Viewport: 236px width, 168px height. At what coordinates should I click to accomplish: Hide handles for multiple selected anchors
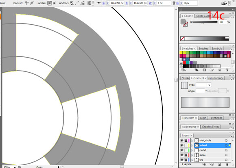tap(55, 3)
